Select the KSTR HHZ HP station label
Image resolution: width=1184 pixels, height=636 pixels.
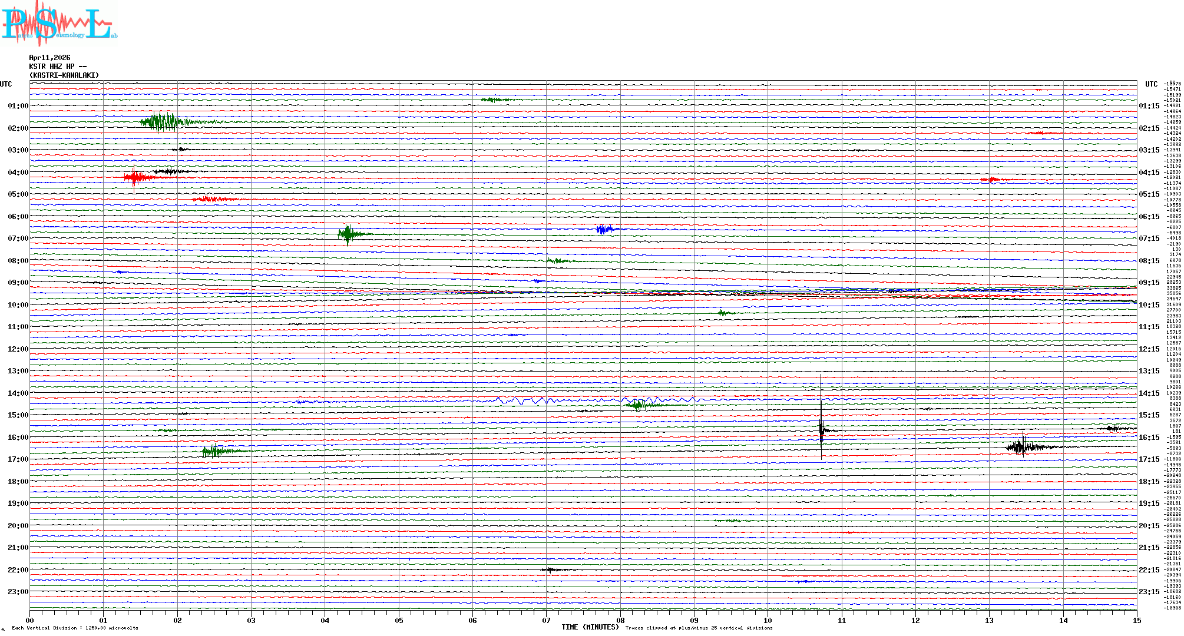[57, 67]
